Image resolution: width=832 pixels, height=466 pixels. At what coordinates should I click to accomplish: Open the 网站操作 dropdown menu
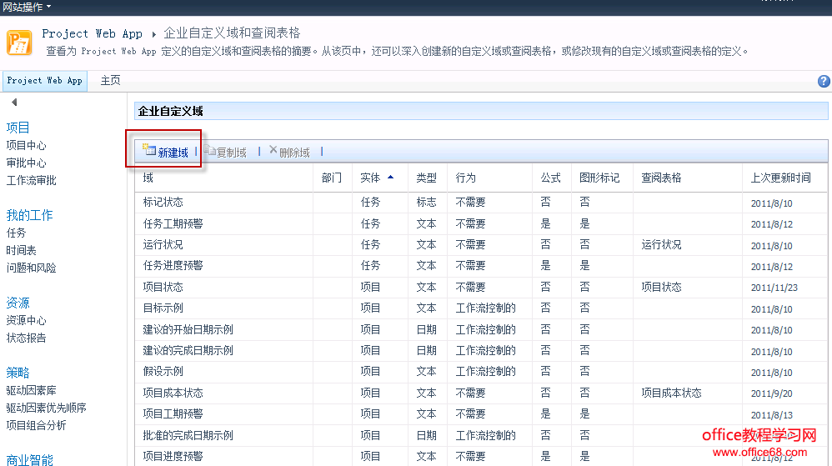pos(27,7)
